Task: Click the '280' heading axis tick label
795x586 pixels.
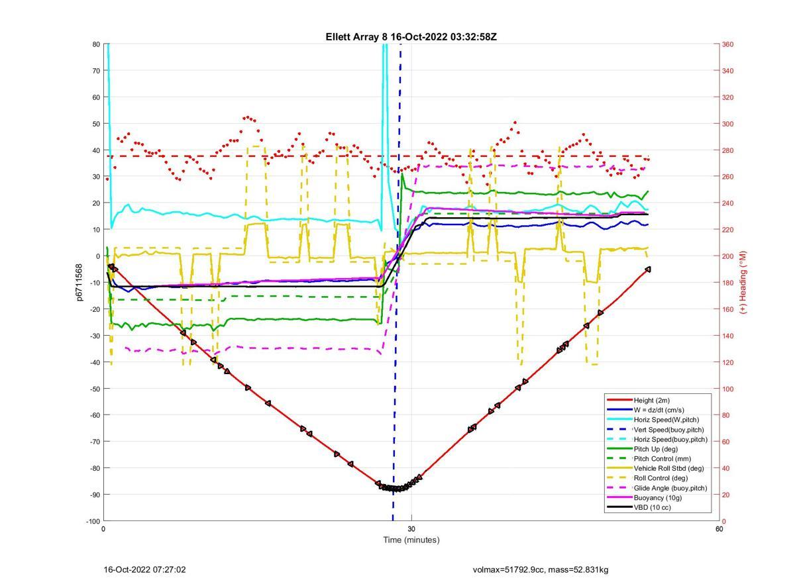Action: [x=728, y=150]
